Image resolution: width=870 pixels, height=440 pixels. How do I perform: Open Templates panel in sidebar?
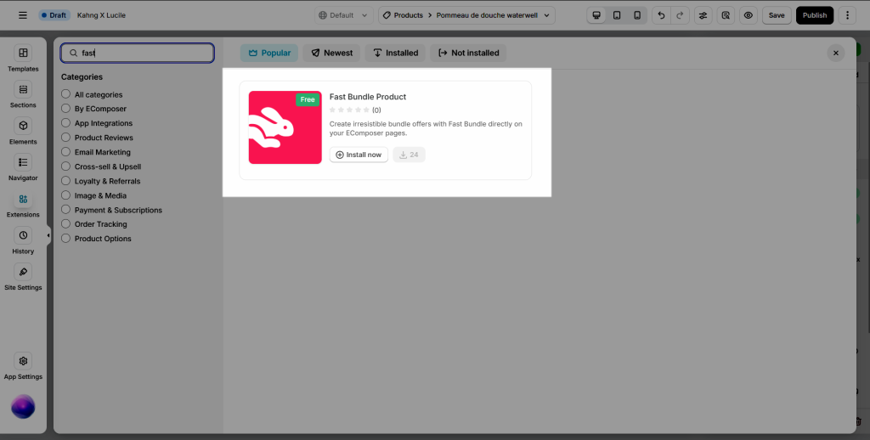pyautogui.click(x=23, y=59)
